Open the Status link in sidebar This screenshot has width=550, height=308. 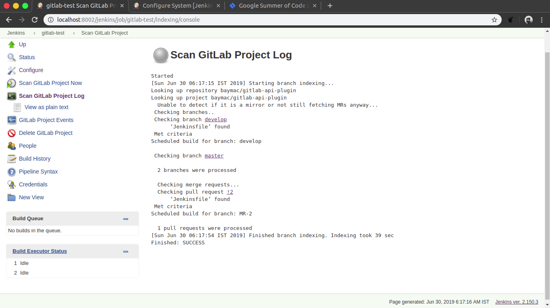27,57
